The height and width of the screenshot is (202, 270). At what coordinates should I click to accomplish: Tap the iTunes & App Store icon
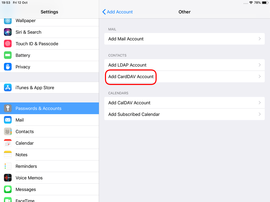(x=8, y=87)
